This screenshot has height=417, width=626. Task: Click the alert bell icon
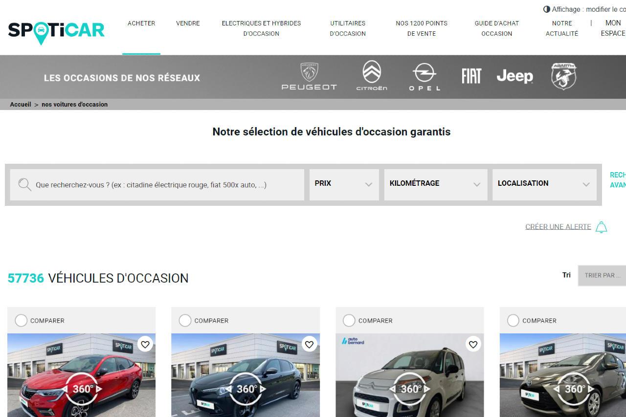pos(601,226)
